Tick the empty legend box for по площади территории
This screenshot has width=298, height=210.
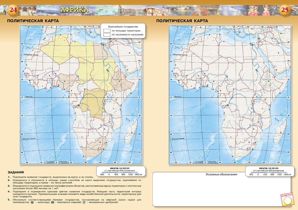(x=107, y=31)
